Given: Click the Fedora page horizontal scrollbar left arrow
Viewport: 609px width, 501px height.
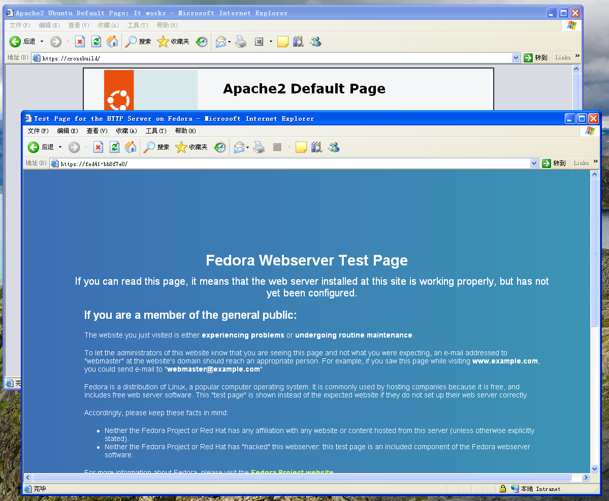Looking at the screenshot, I should tap(27, 477).
